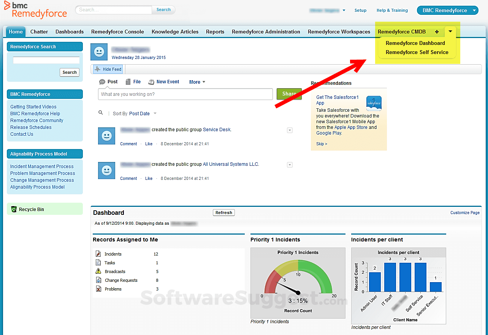Viewport: 488px width, 335px height.
Task: Click the Priority 1 Incidents gauge chart
Action: click(298, 283)
